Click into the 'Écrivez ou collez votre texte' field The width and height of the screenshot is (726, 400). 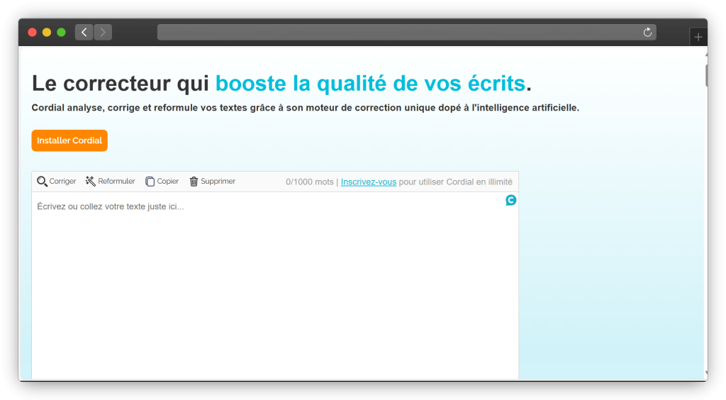pyautogui.click(x=275, y=284)
